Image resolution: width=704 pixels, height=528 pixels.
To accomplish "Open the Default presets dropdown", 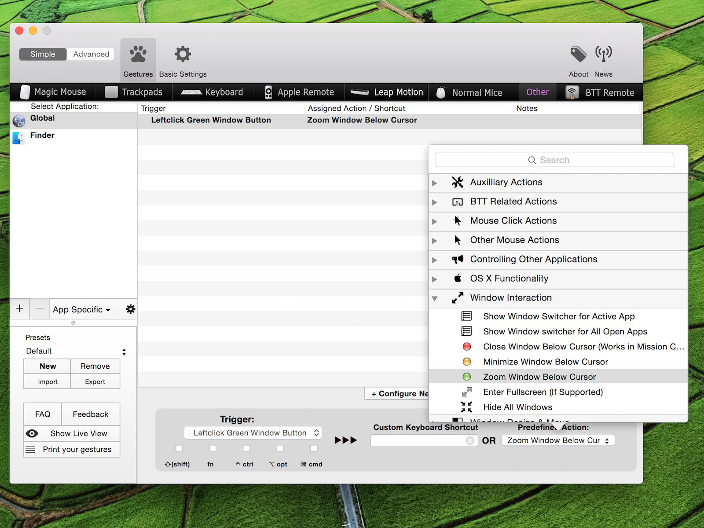I will pyautogui.click(x=75, y=351).
